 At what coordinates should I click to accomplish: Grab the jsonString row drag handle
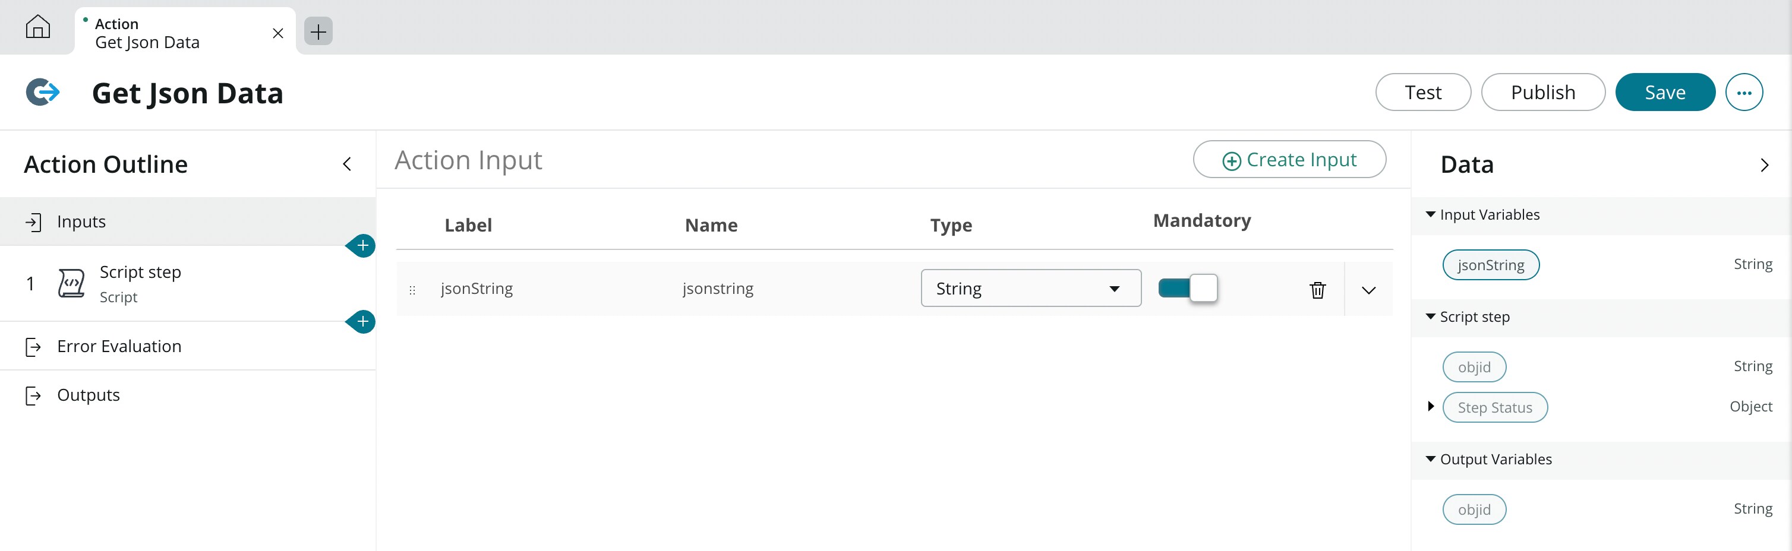[412, 290]
